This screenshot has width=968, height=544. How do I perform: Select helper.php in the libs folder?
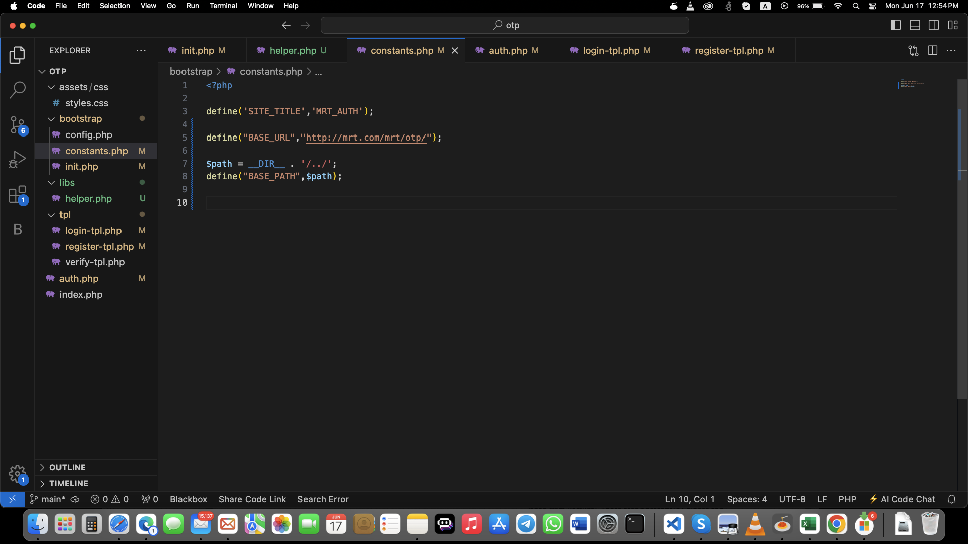(88, 198)
